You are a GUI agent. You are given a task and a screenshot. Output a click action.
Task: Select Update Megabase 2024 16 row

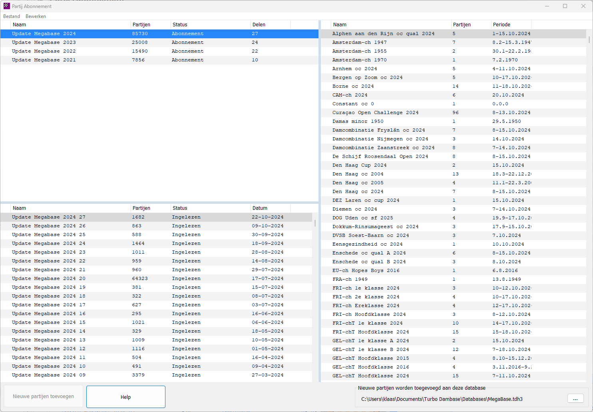click(156, 314)
